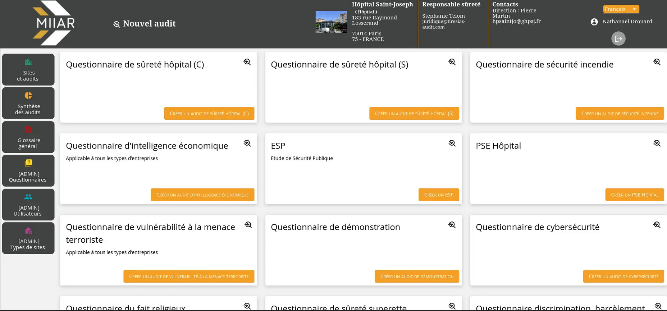Viewport: 667px width, 311px height.
Task: Click the Nouvel audit heading
Action: coord(149,24)
